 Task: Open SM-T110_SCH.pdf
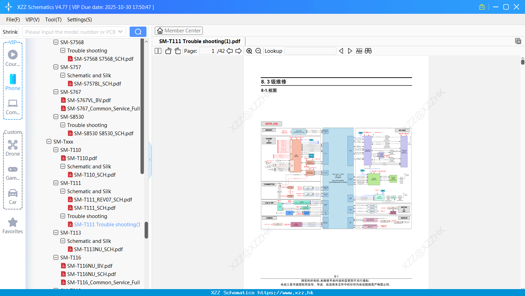pyautogui.click(x=95, y=175)
